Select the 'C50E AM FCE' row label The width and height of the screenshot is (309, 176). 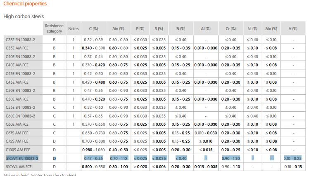click(x=17, y=99)
